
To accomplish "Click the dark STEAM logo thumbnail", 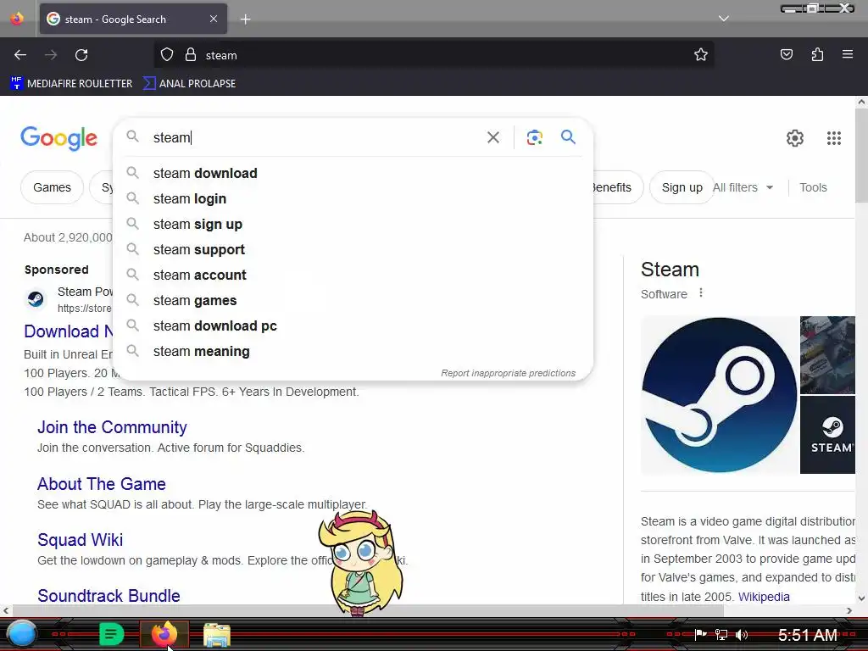I will (x=827, y=435).
